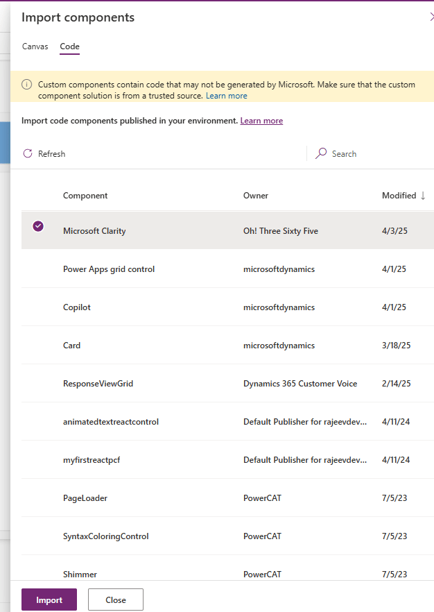Click the Close button

click(116, 600)
